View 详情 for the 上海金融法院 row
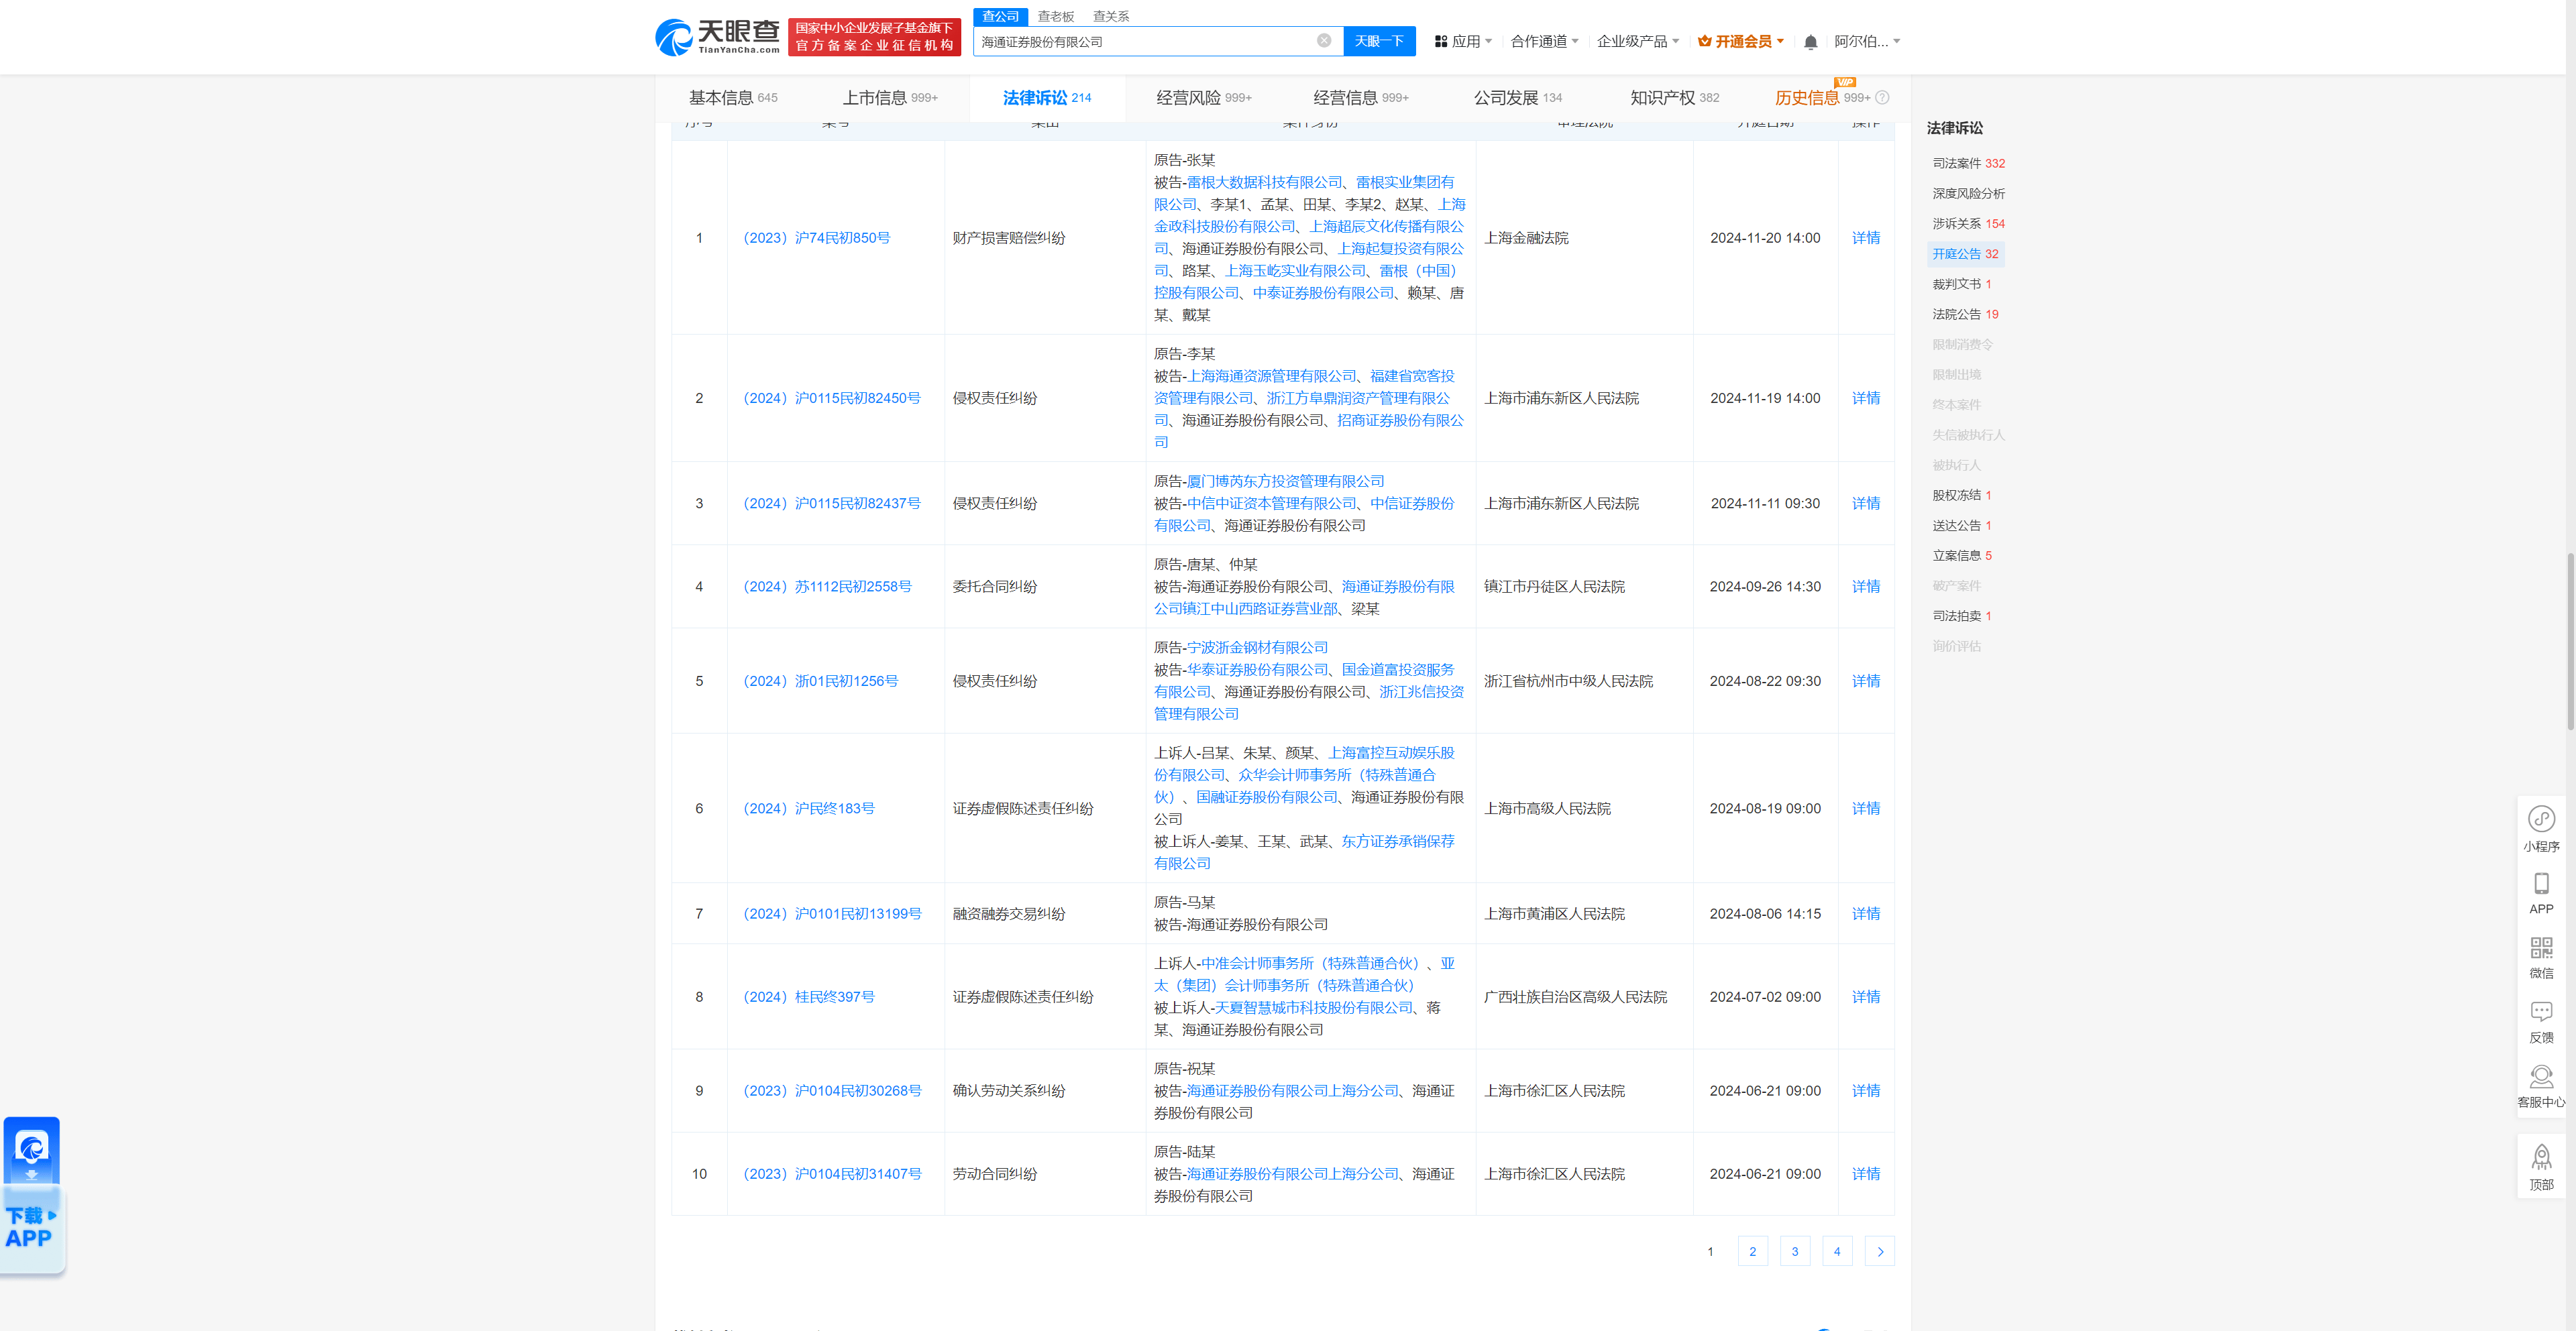 (x=1865, y=238)
